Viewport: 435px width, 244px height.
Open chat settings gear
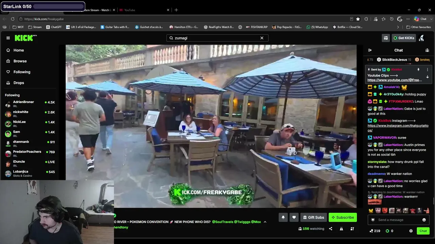click(411, 231)
